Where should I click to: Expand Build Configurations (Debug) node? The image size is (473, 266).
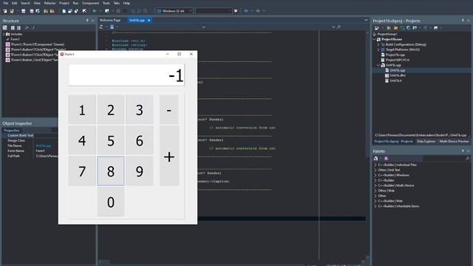tap(378, 44)
